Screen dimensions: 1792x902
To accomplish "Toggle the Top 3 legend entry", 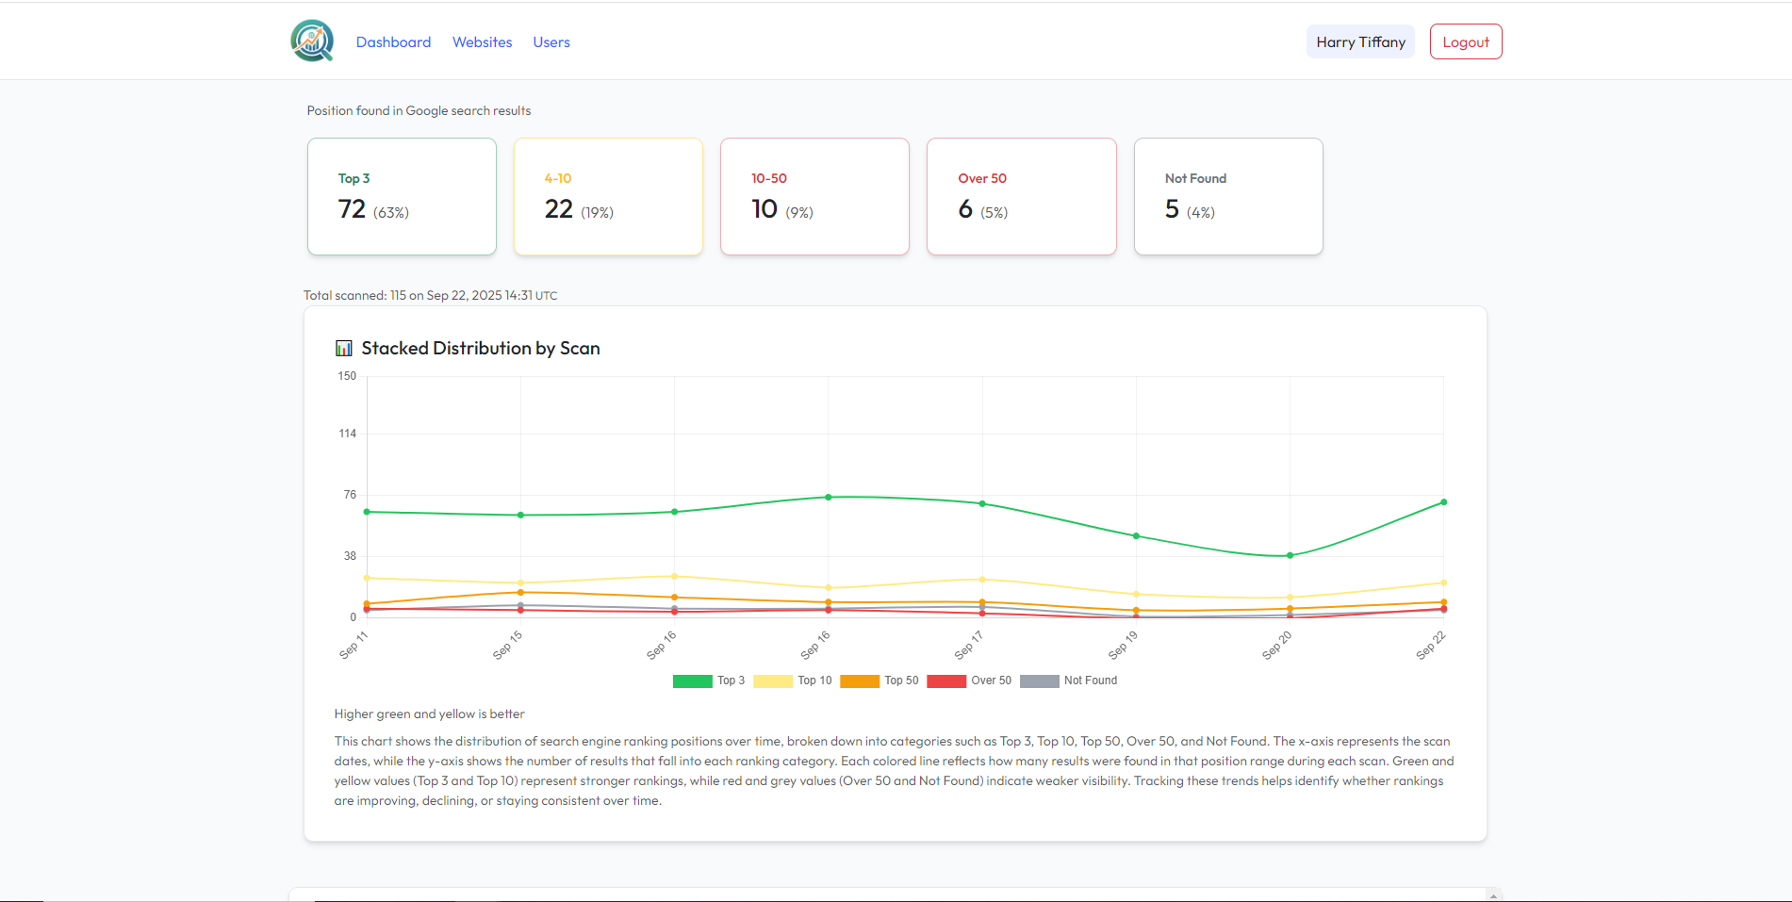I will pos(716,680).
